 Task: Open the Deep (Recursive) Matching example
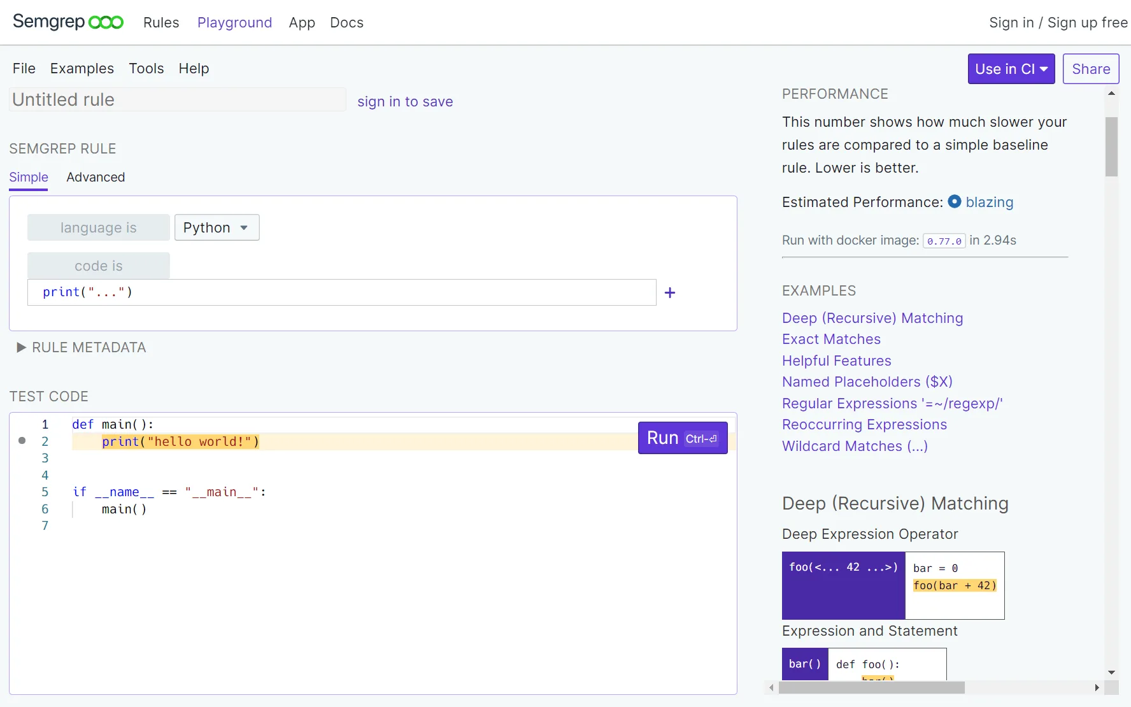872,318
